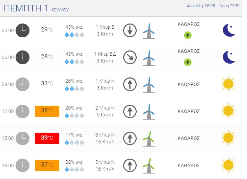This screenshot has height=179, width=247.
Task: Click the 03:00 dark clock icon
Action: pos(23,30)
